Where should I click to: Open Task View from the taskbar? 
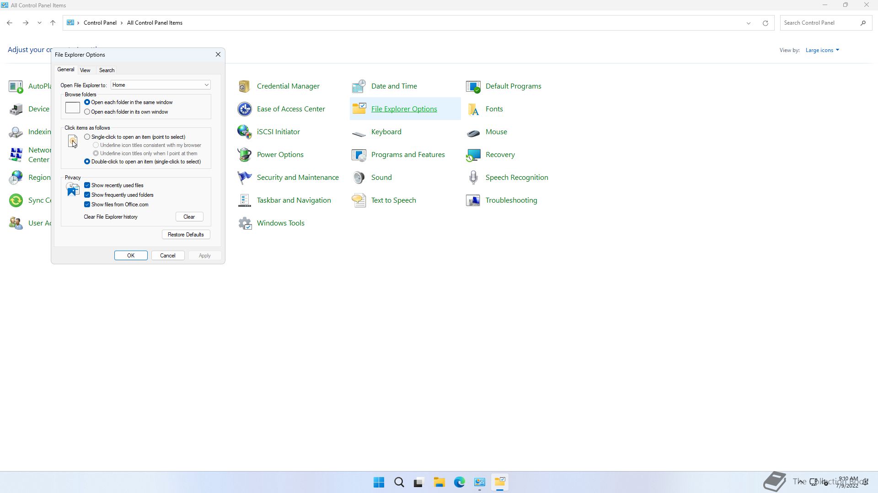tap(418, 483)
